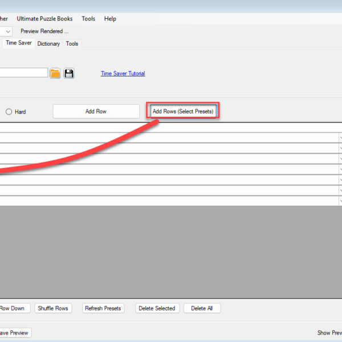This screenshot has height=342, width=342.
Task: Click Add Rows (Select Presets) button
Action: [x=182, y=112]
